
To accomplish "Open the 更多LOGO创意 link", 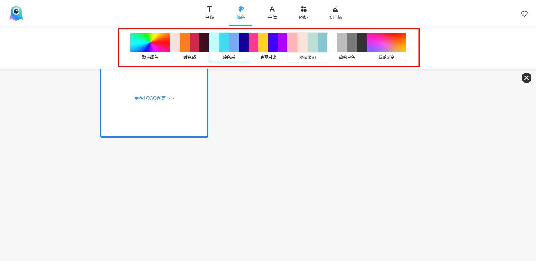I will [x=154, y=98].
